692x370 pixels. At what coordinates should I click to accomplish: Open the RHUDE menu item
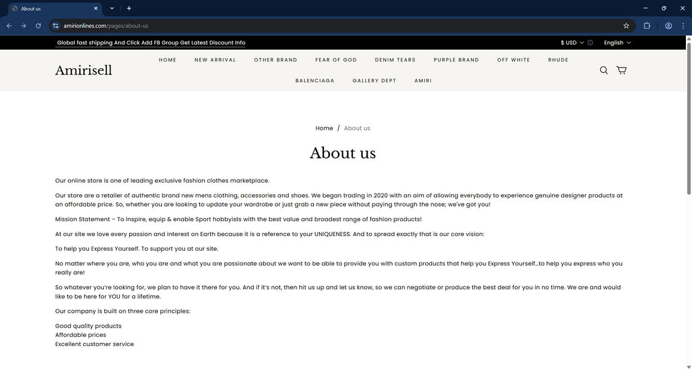[558, 60]
